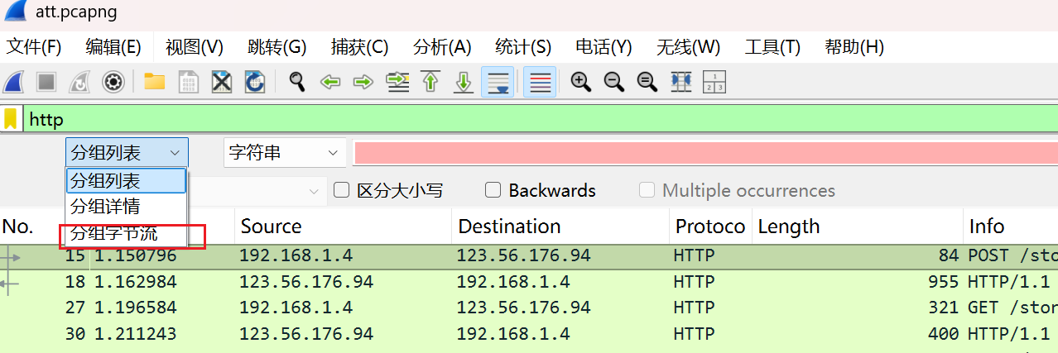1058x353 pixels.
Task: Open the 帮助(H) menu
Action: tap(854, 47)
